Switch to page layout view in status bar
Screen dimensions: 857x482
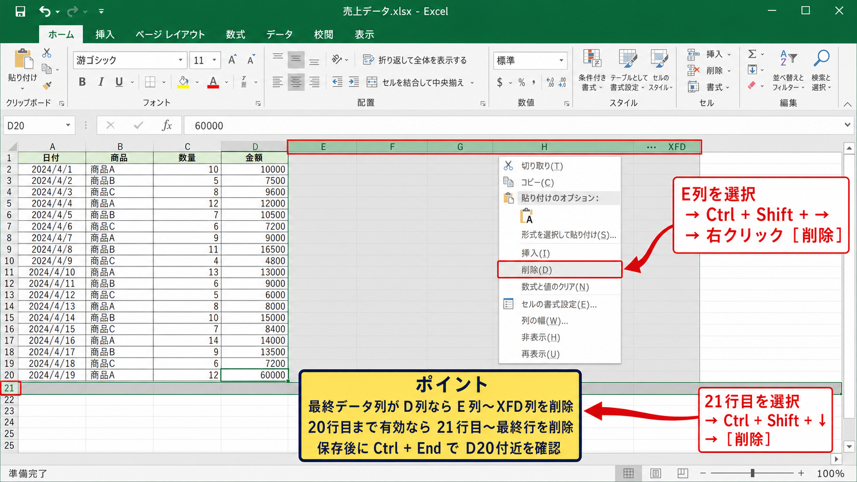(x=656, y=473)
